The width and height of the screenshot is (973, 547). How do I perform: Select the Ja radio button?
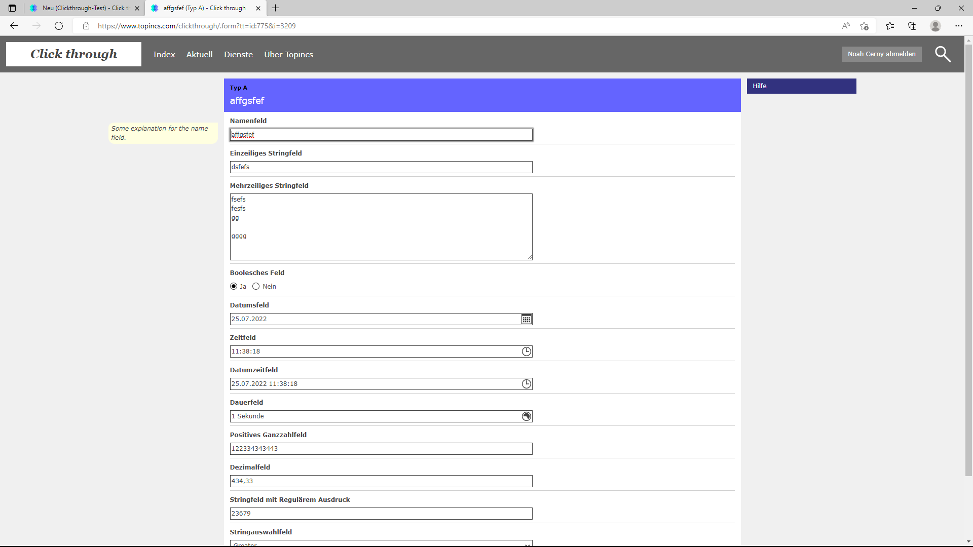[x=234, y=287]
